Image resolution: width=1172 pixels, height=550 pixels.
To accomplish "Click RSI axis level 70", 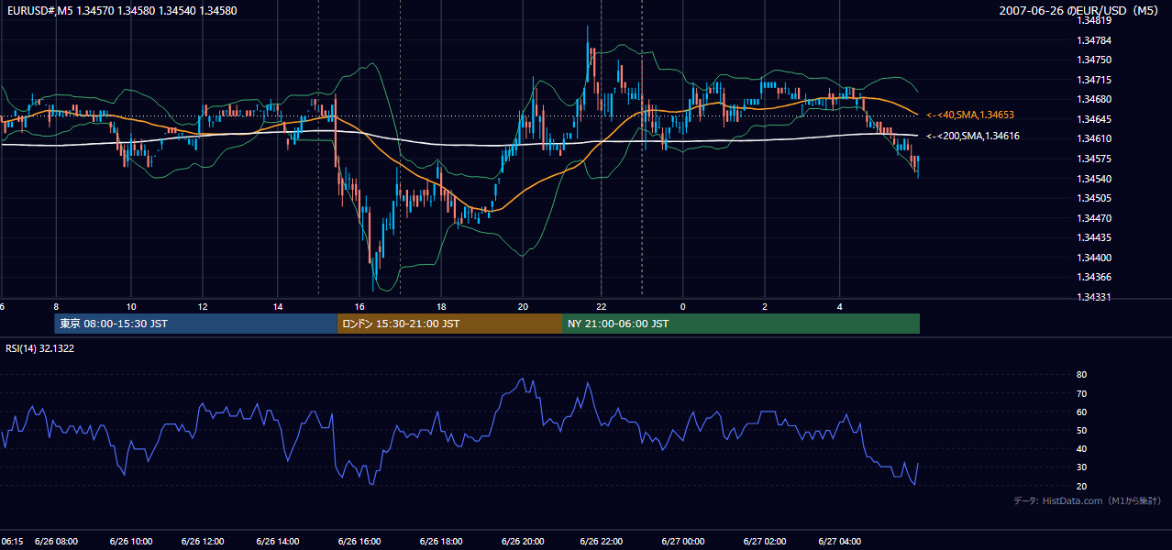I will 1082,393.
